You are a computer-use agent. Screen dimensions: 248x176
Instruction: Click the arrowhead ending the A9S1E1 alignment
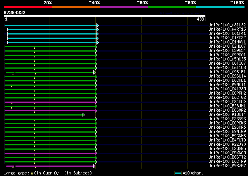[95, 72]
